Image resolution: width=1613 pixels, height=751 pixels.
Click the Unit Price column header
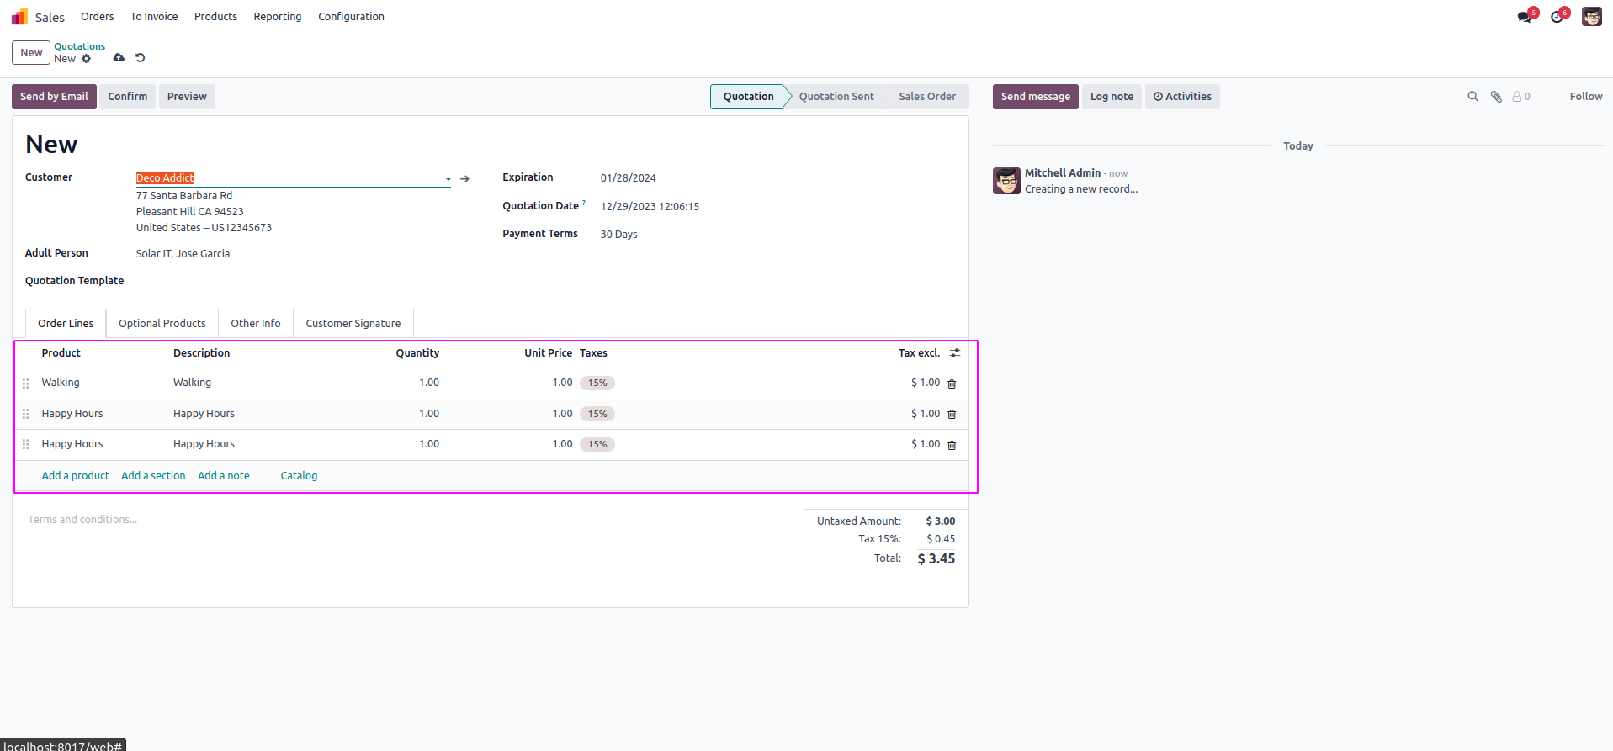pyautogui.click(x=548, y=353)
